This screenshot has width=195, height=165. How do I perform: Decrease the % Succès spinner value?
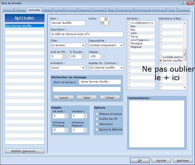point(83,58)
